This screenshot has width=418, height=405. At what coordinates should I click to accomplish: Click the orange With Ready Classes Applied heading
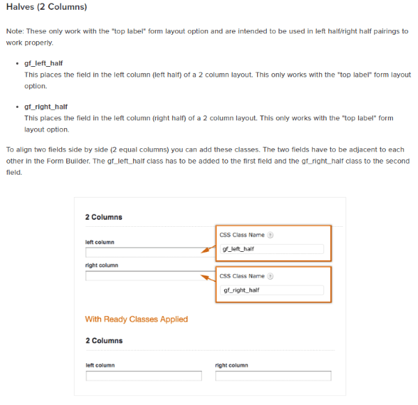[136, 319]
